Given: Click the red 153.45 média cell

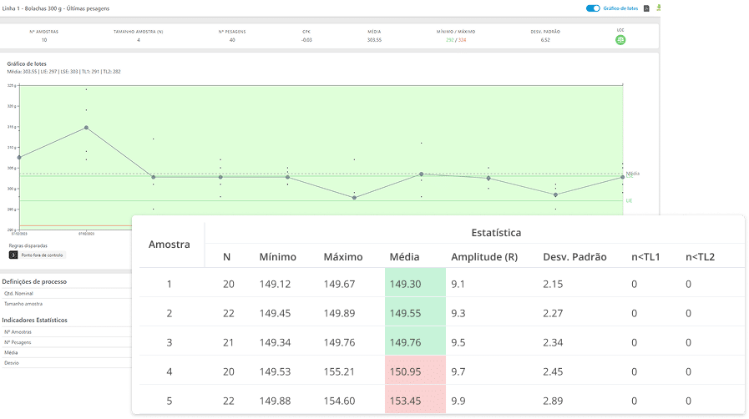Looking at the screenshot, I should tap(404, 401).
